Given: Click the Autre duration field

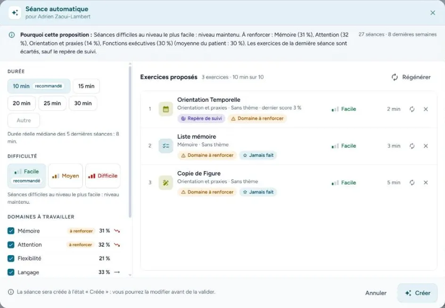Looking at the screenshot, I should click(24, 120).
